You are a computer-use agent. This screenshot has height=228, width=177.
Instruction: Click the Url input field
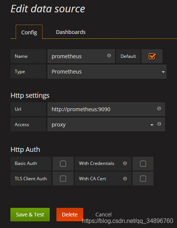coord(106,109)
